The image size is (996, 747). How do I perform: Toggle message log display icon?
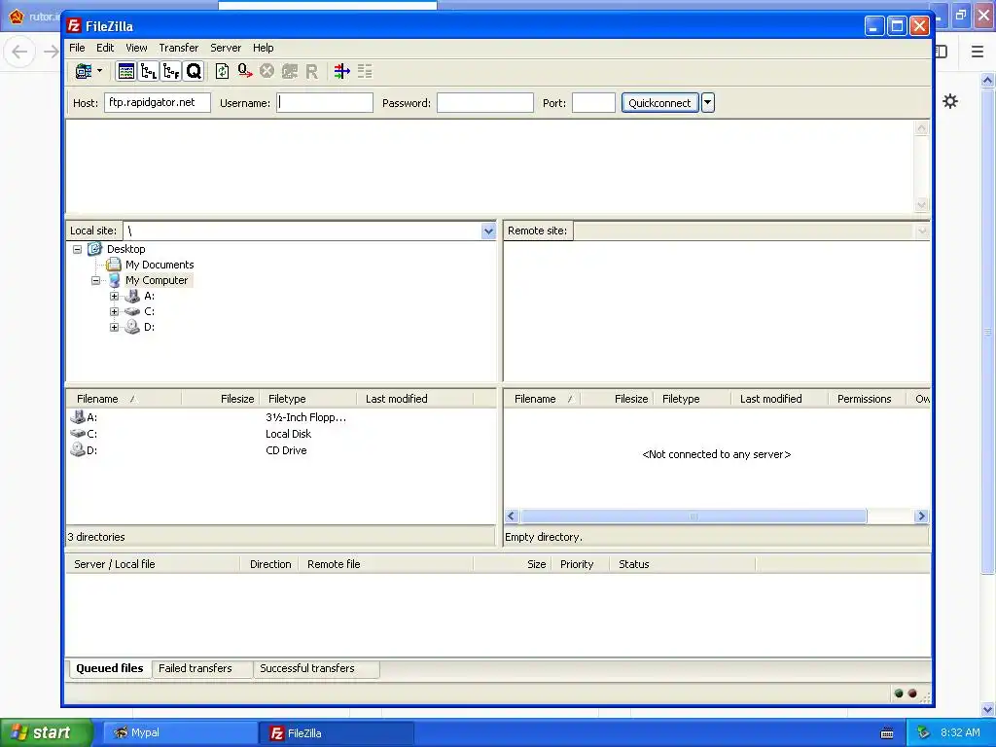point(125,71)
